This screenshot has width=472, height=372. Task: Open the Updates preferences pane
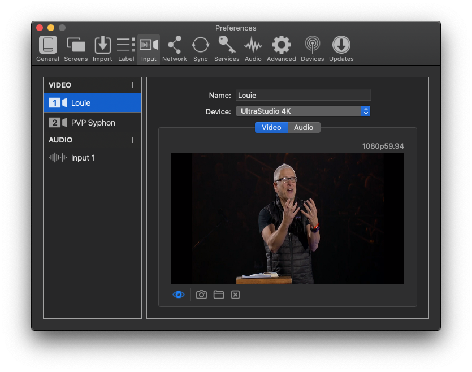341,49
